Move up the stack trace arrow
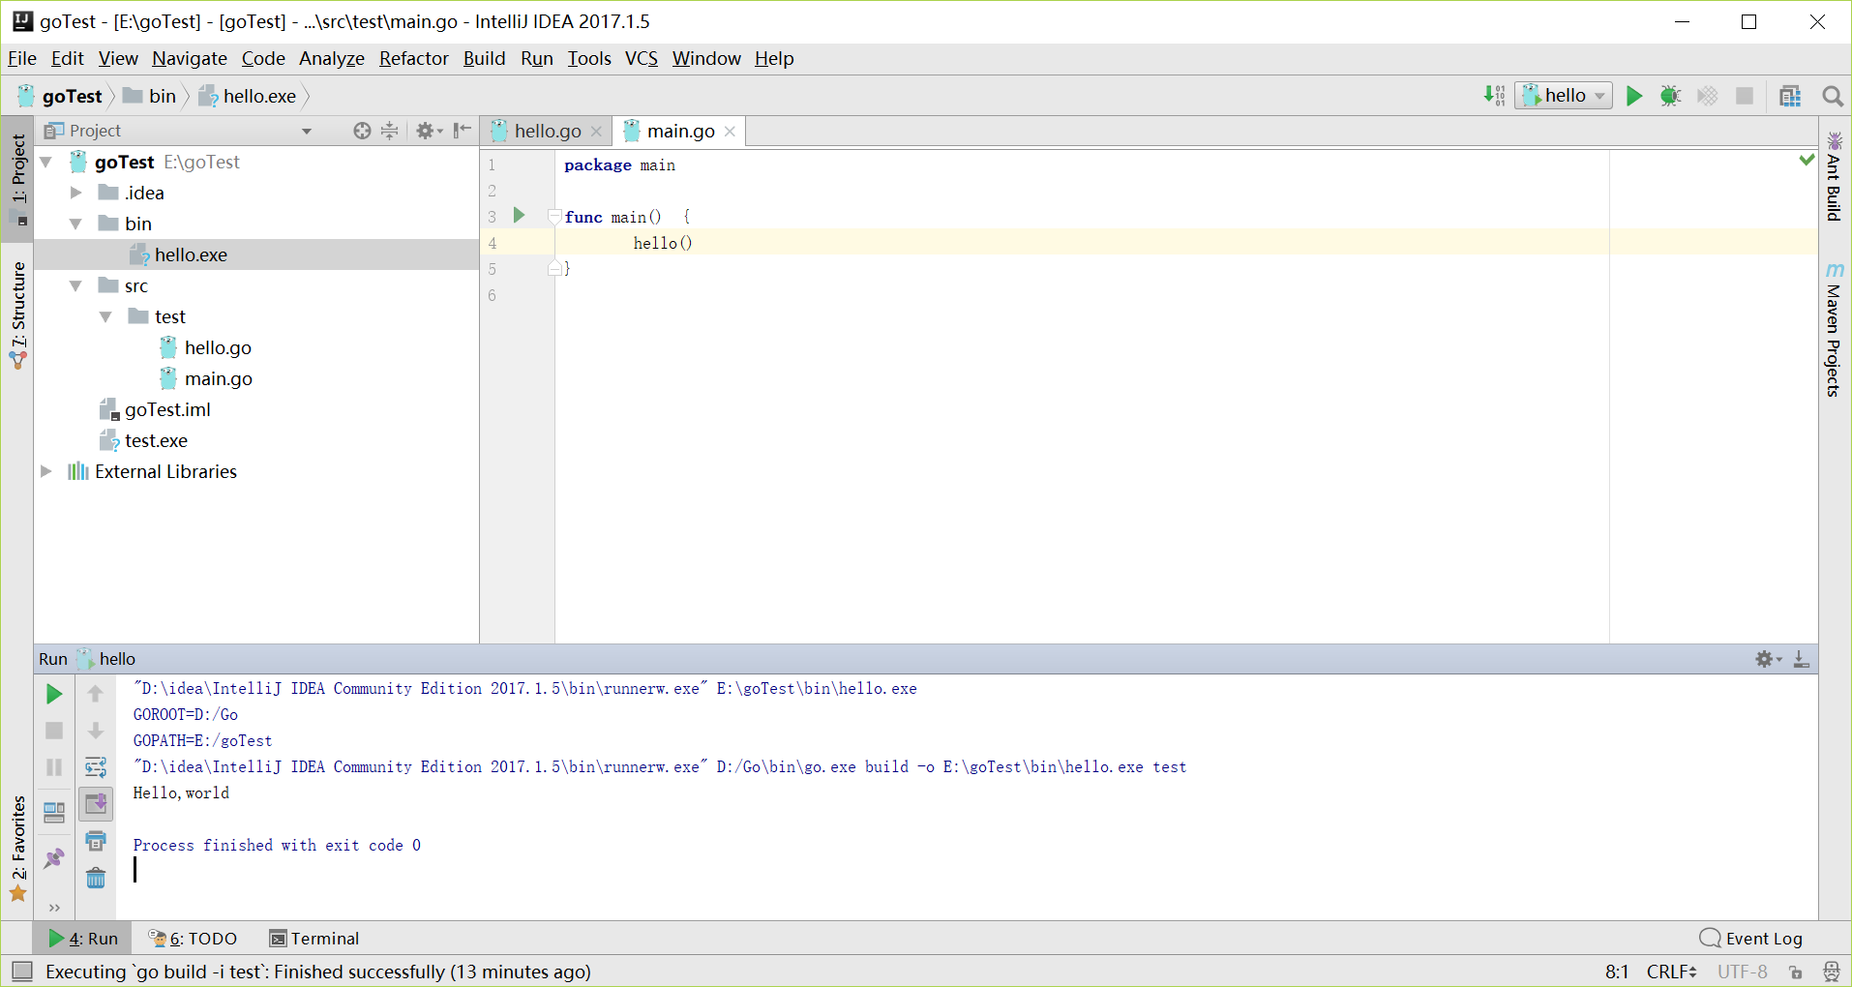Screen dimensions: 1852x987 coord(96,694)
